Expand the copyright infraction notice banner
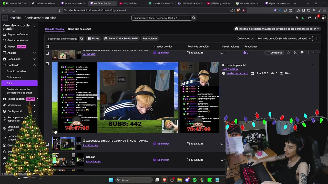This screenshot has width=328, height=184. (277, 29)
